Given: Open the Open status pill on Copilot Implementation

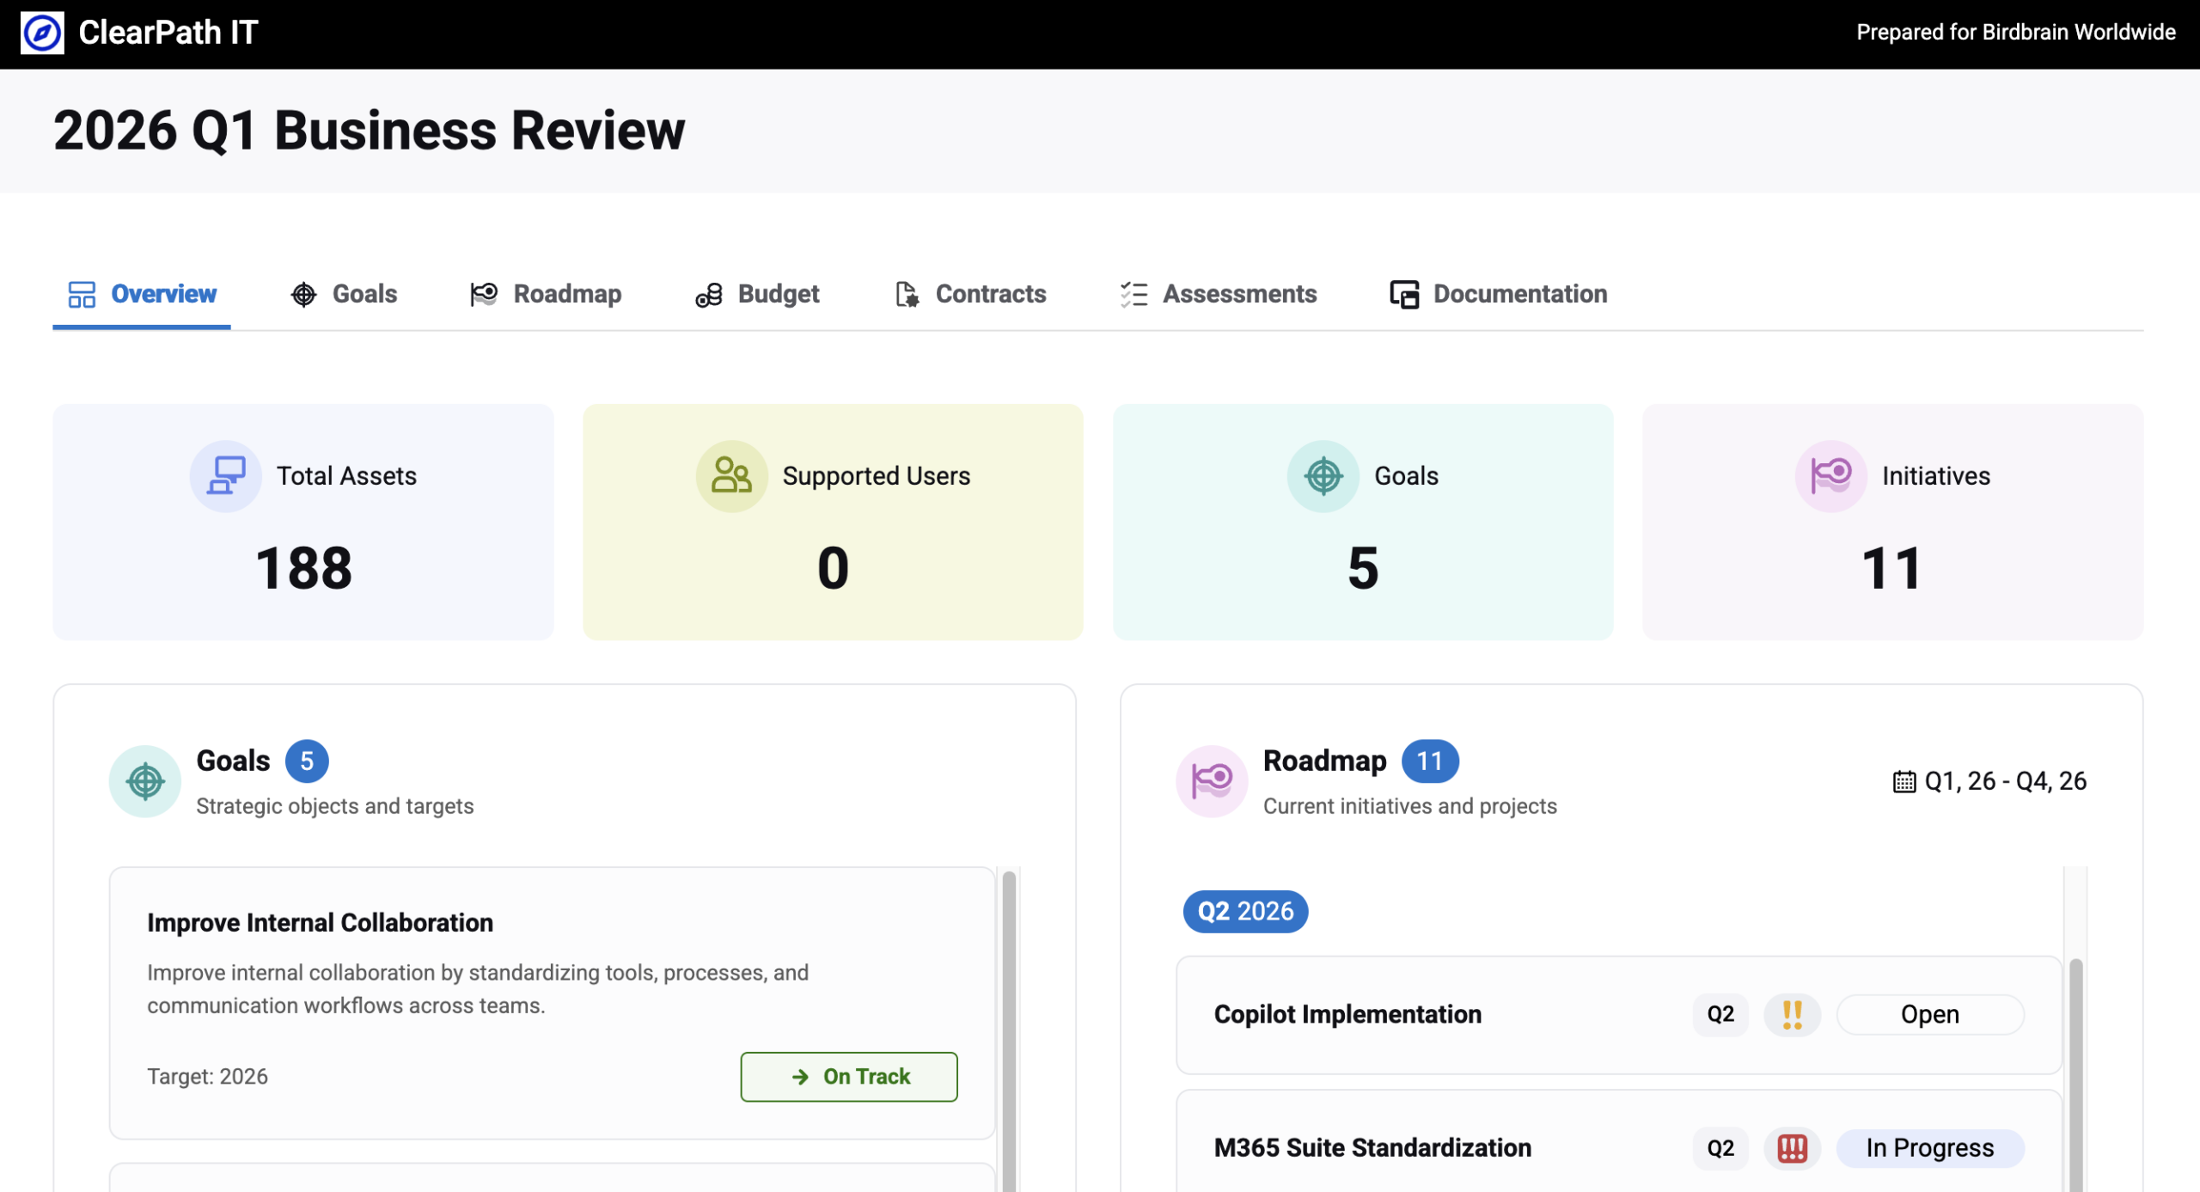Looking at the screenshot, I should click(x=1929, y=1015).
